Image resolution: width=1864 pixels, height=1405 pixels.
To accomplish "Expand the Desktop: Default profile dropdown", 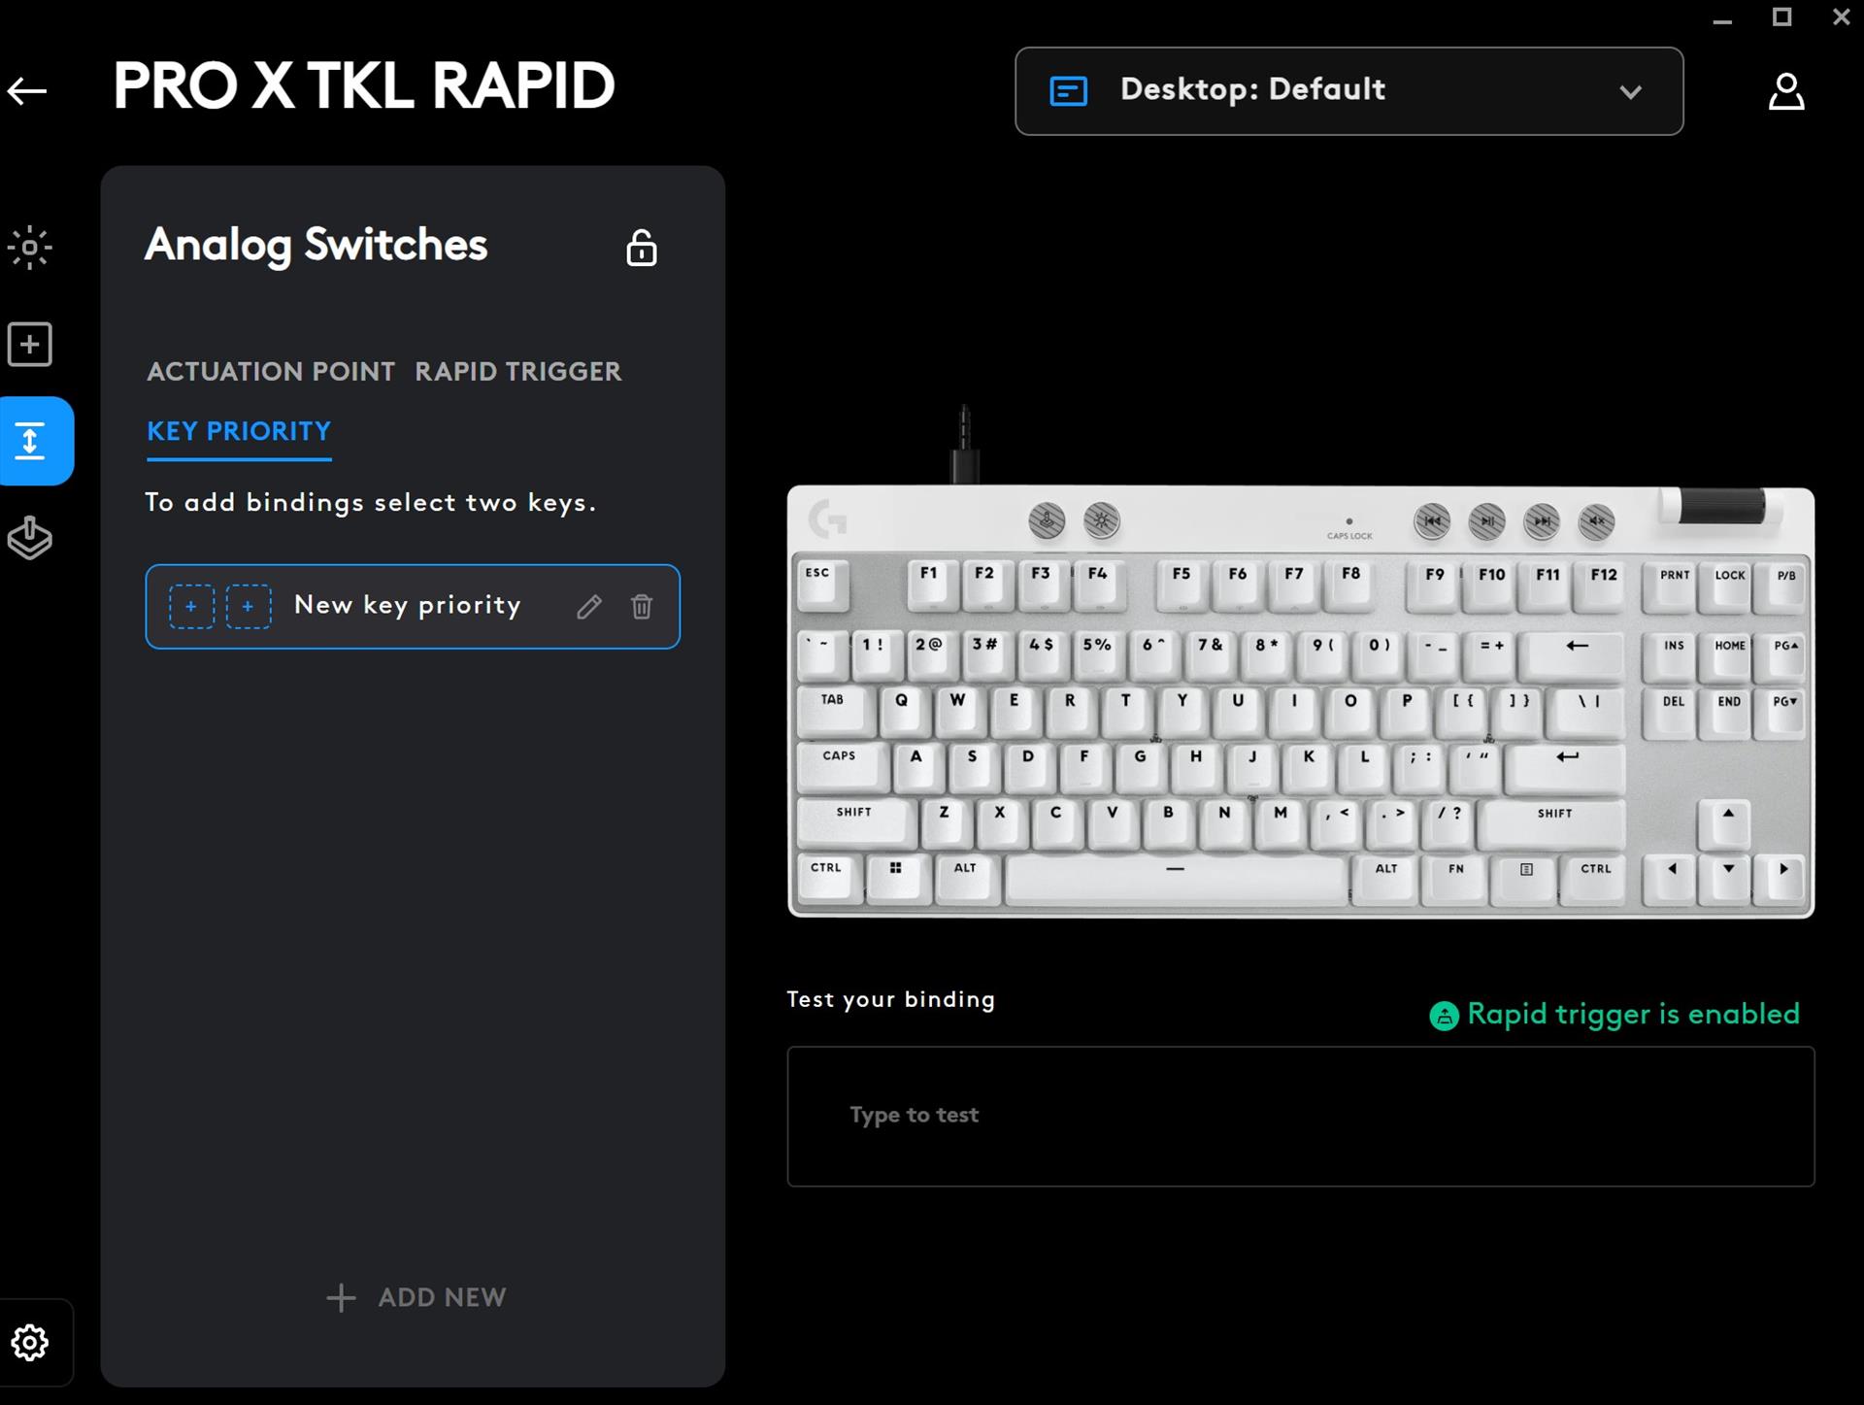I will [1348, 91].
